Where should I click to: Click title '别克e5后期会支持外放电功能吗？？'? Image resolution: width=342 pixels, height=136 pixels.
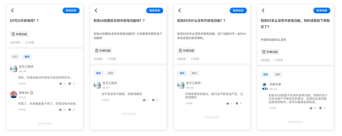coord(119,21)
